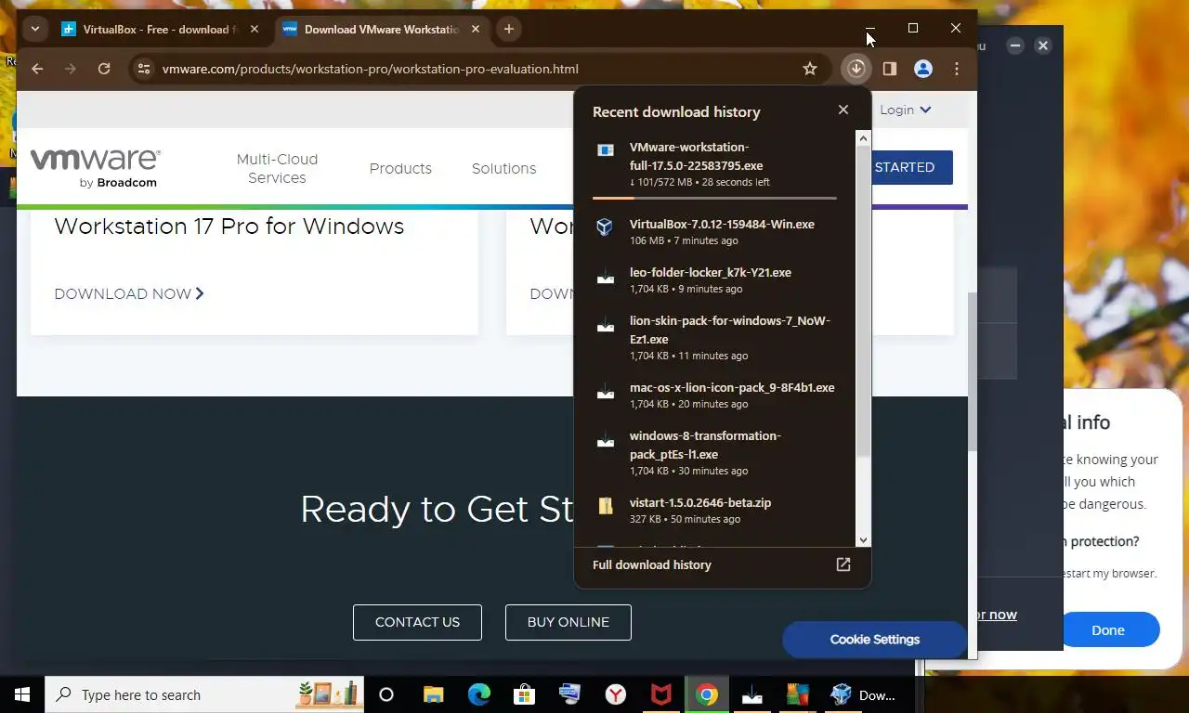Click the GET STARTED button
This screenshot has height=713, width=1189.
912,167
